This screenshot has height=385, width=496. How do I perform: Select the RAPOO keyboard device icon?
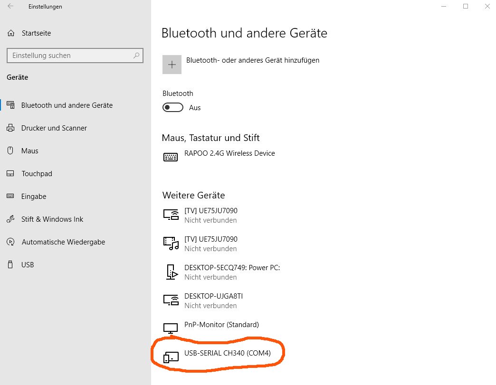pyautogui.click(x=171, y=157)
